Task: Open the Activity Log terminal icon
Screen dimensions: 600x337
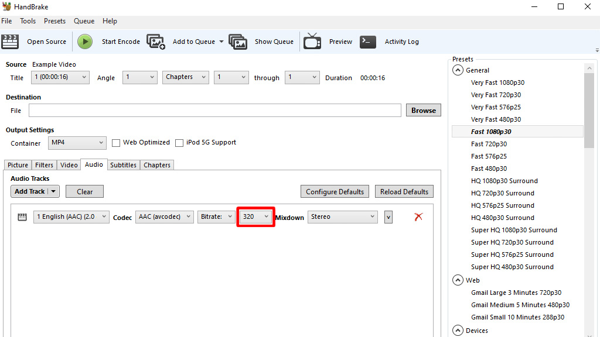Action: [x=368, y=41]
